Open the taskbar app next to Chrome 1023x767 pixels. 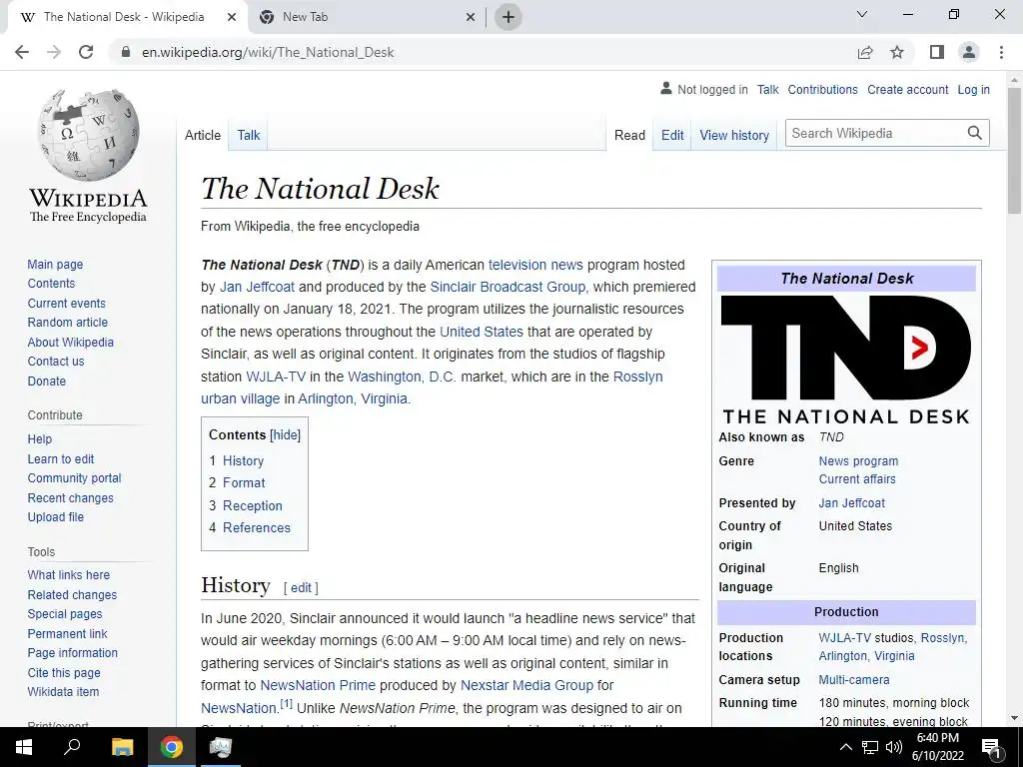coord(221,747)
